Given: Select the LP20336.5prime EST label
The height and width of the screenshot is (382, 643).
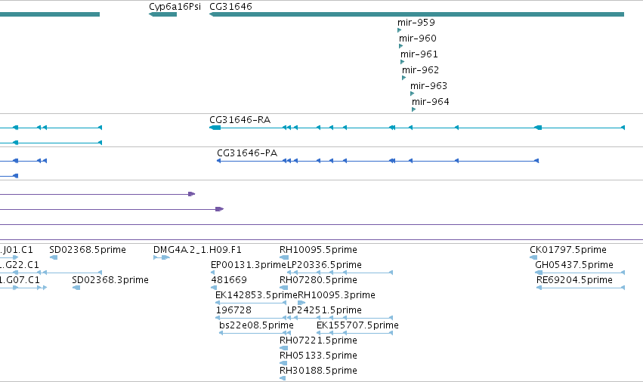Looking at the screenshot, I should click(324, 265).
